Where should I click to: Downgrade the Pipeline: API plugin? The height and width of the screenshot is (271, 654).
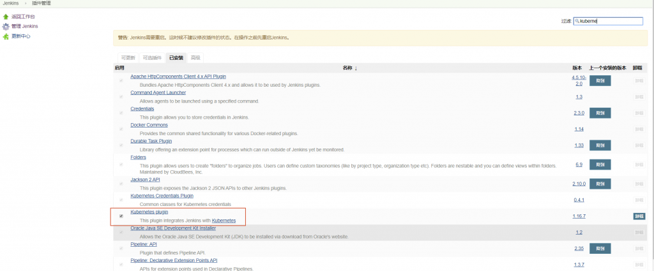pyautogui.click(x=600, y=249)
